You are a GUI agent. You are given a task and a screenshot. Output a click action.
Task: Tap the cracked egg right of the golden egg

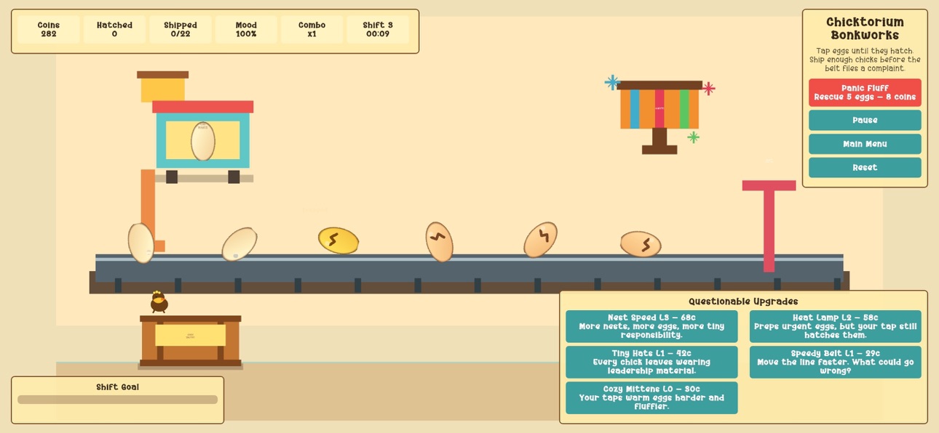tap(439, 242)
